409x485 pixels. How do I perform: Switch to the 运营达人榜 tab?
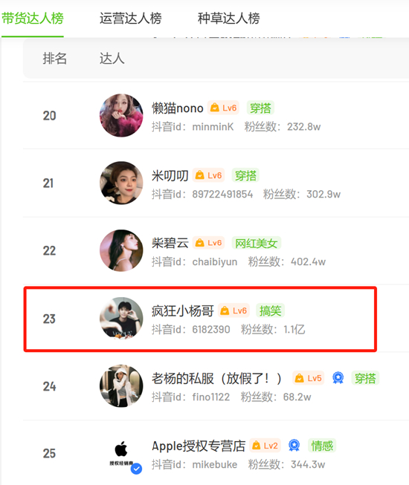click(x=130, y=19)
